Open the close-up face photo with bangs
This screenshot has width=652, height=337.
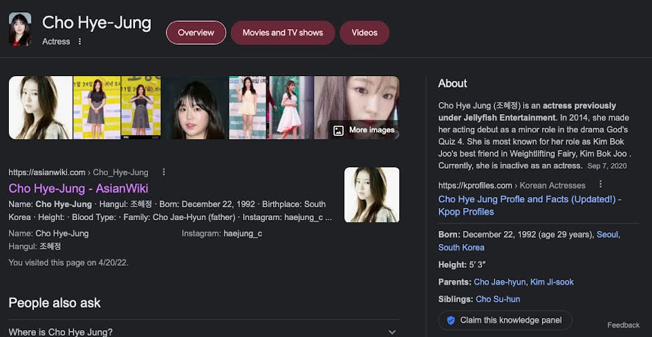point(195,108)
